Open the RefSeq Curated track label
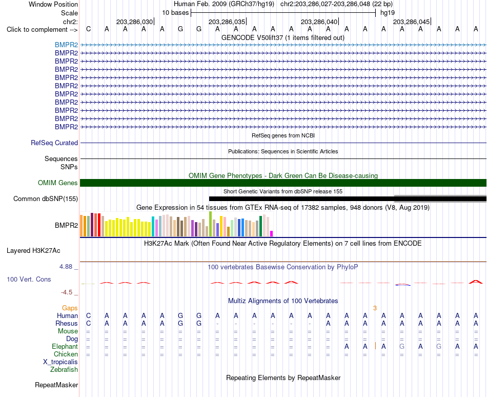Screen dimensions: 487x397 click(x=54, y=143)
